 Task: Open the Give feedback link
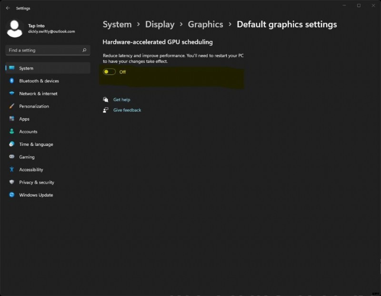tap(127, 110)
